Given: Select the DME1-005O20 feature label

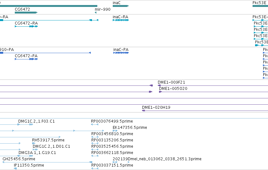Looking at the screenshot, I should click(x=173, y=89).
